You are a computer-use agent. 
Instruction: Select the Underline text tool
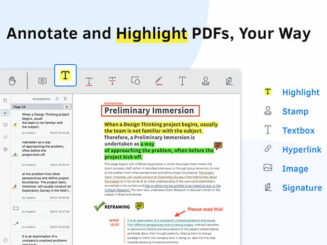coord(89,81)
